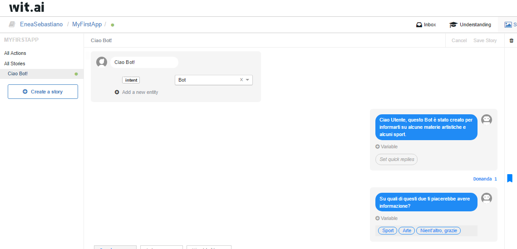Screen dimensions: 517x249
Task: Click the bot avatar on first reply
Action: click(487, 120)
